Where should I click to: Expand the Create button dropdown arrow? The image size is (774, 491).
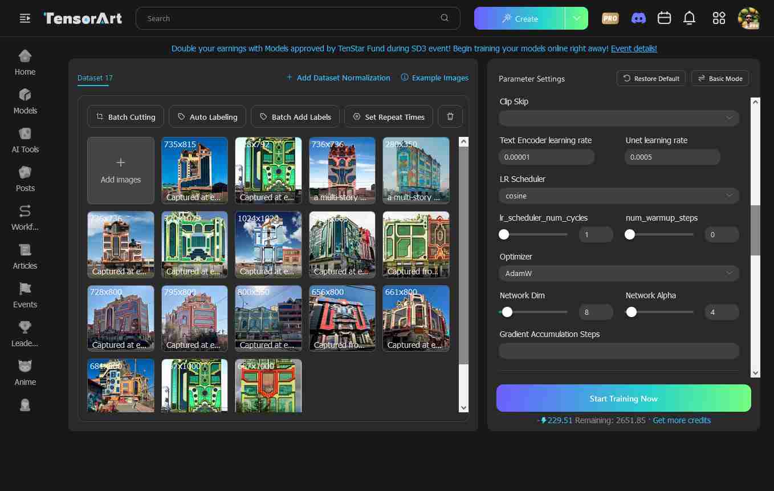click(576, 18)
